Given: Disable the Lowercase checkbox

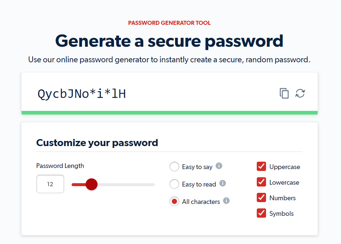Looking at the screenshot, I should click(x=261, y=182).
